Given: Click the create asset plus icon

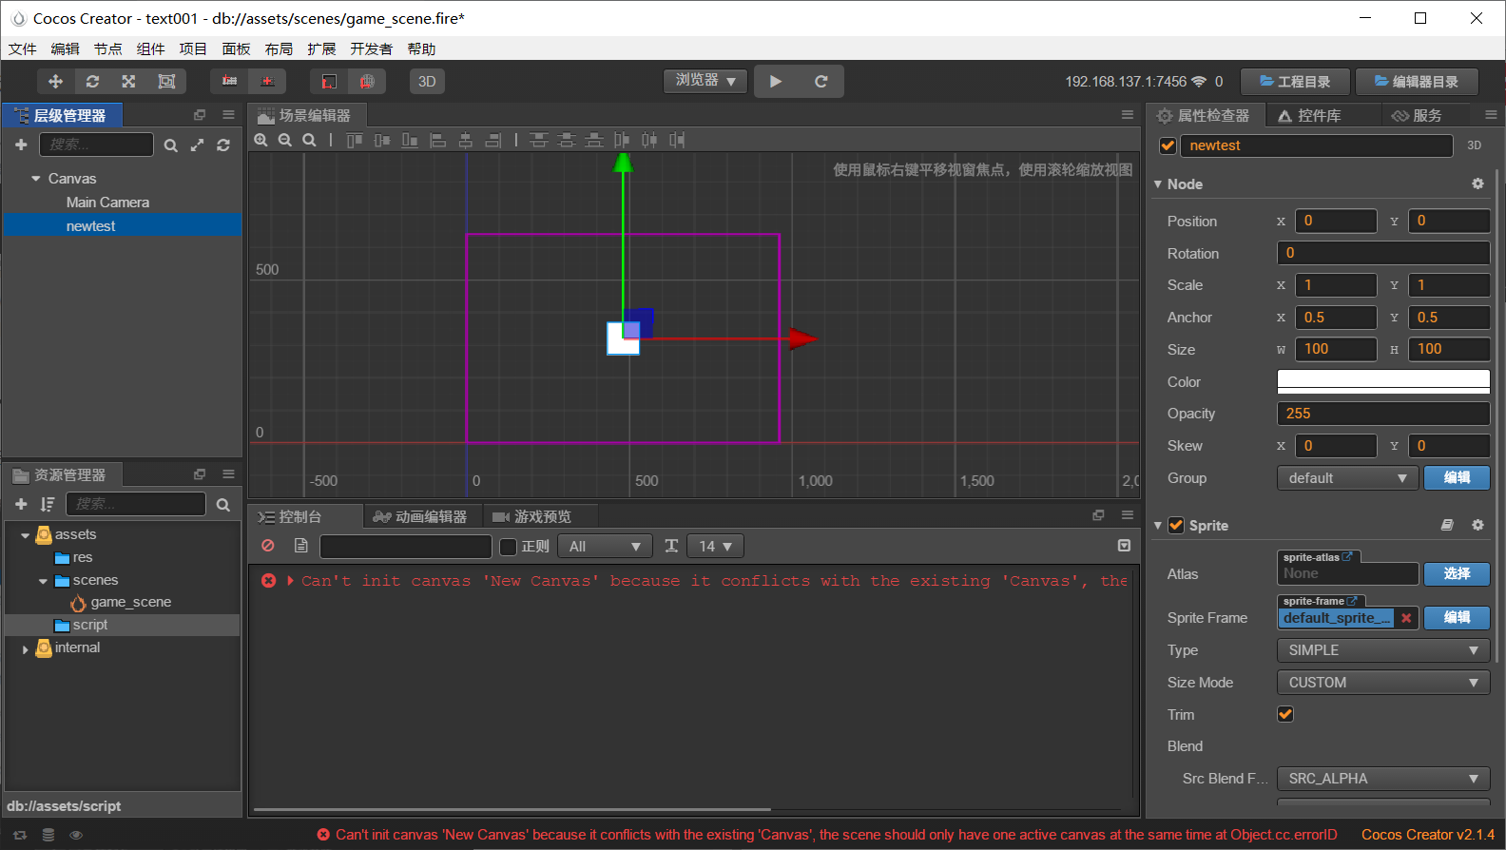Looking at the screenshot, I should pyautogui.click(x=21, y=504).
